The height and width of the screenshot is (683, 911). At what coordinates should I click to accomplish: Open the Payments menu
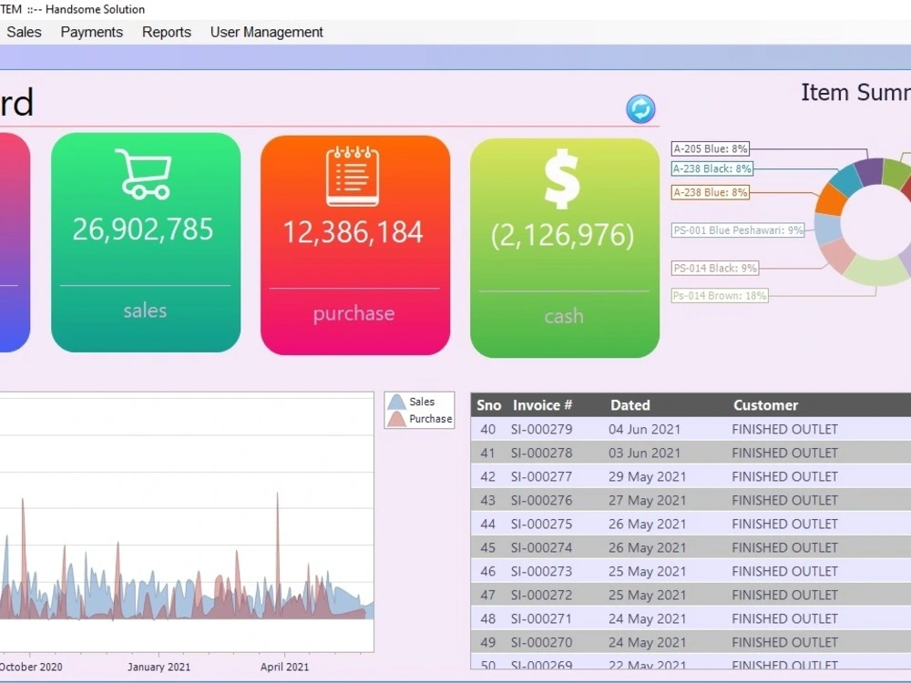tap(92, 32)
